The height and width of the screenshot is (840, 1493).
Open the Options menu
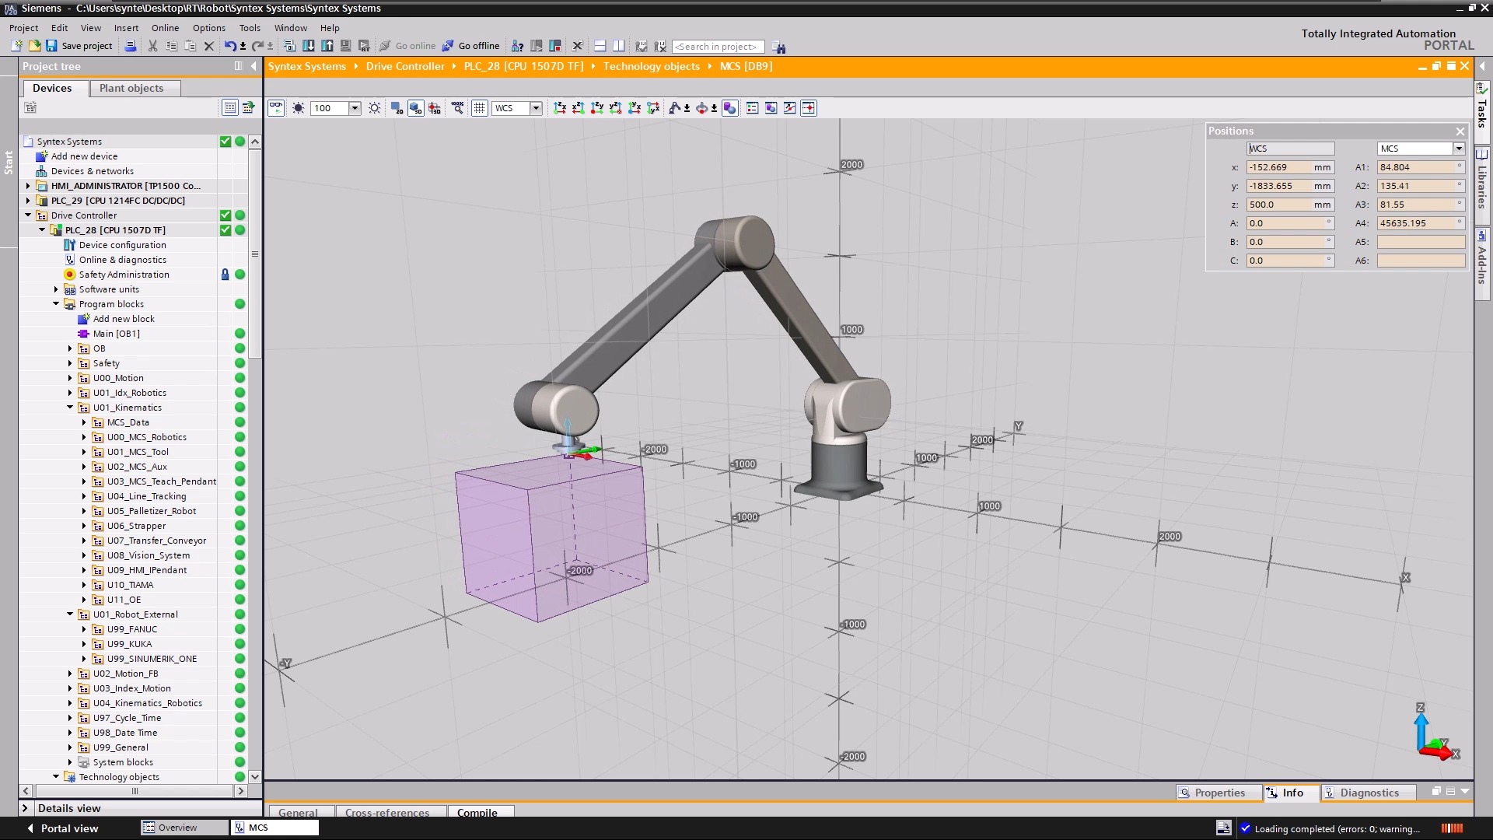209,28
